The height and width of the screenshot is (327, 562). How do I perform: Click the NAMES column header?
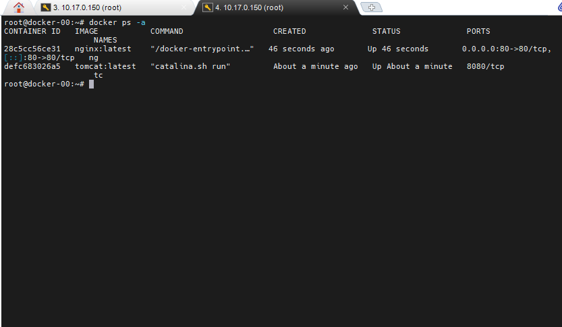pyautogui.click(x=105, y=40)
